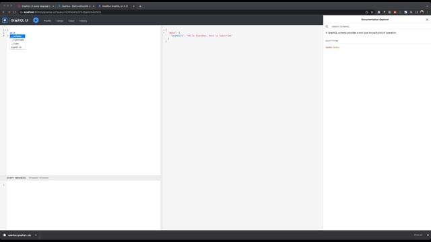Click the browser forward arrow
Screen dimensions: 431x242
pyautogui.click(x=9, y=12)
